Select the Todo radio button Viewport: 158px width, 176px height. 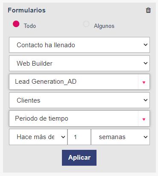pos(16,24)
